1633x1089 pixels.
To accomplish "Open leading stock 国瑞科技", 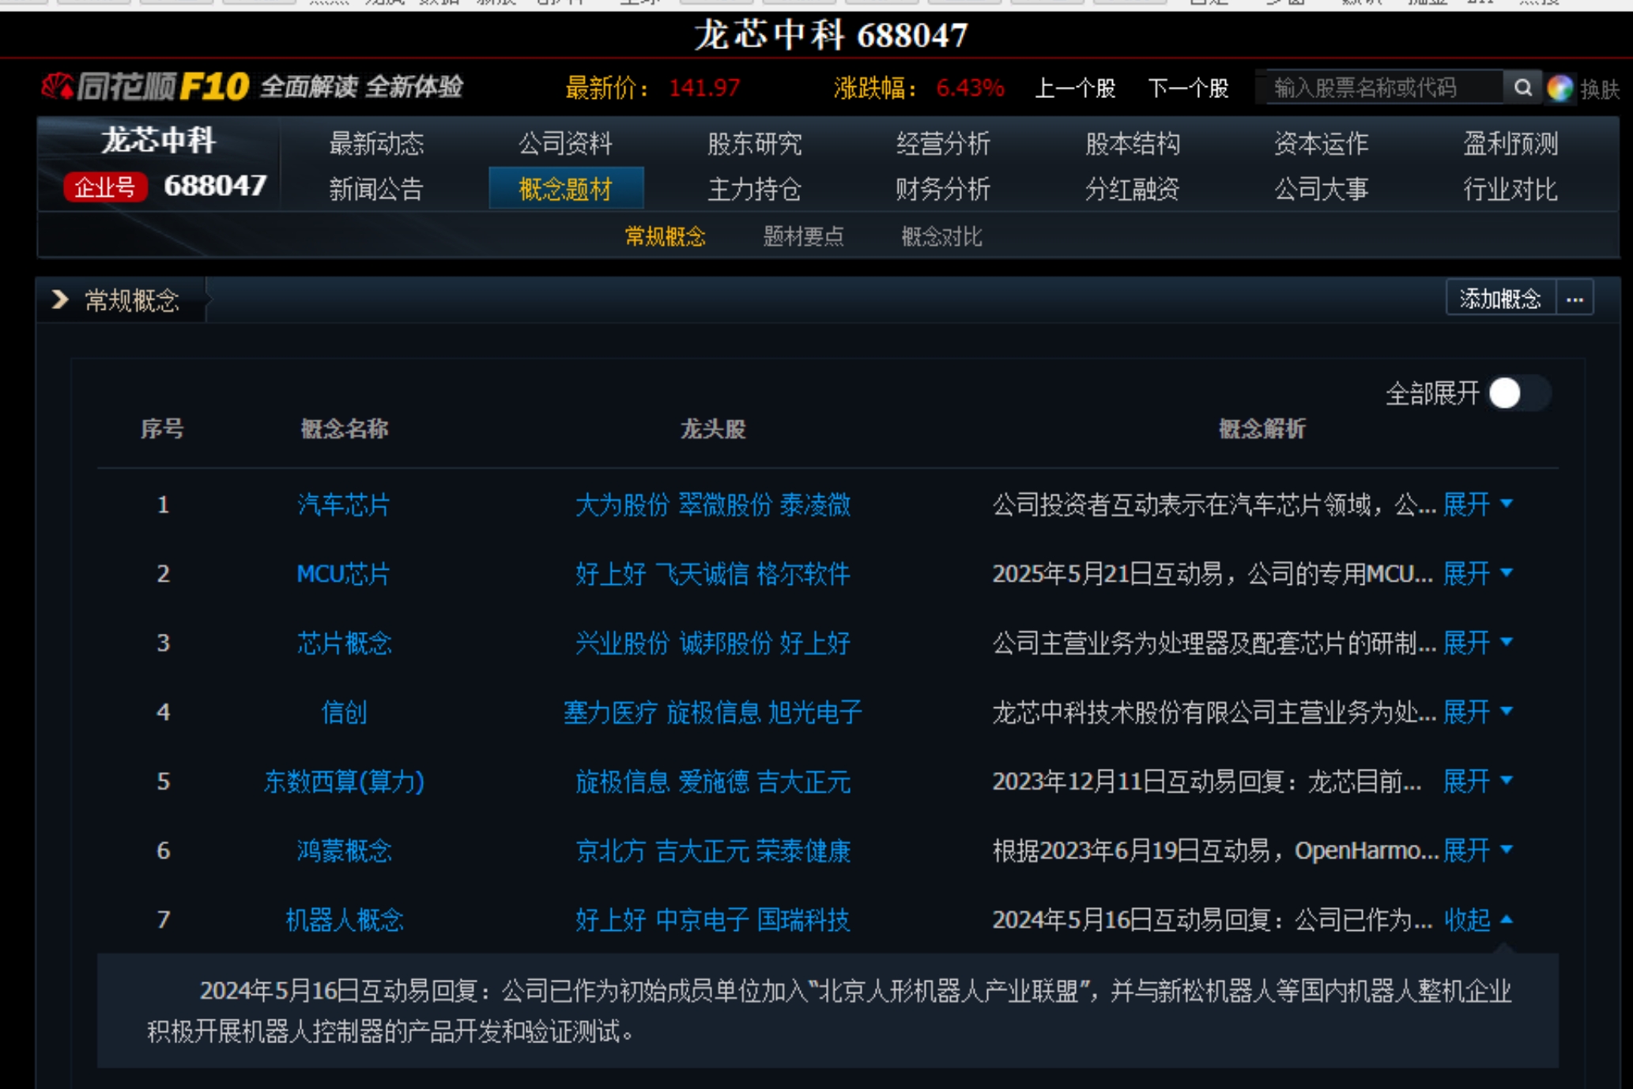I will pos(803,920).
